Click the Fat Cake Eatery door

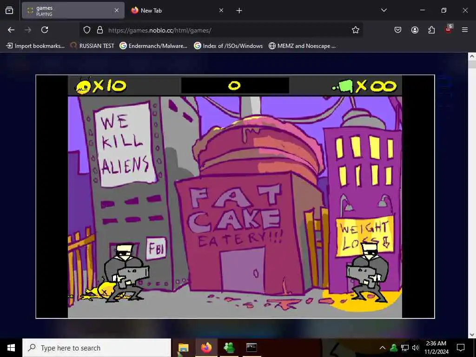coord(243,270)
